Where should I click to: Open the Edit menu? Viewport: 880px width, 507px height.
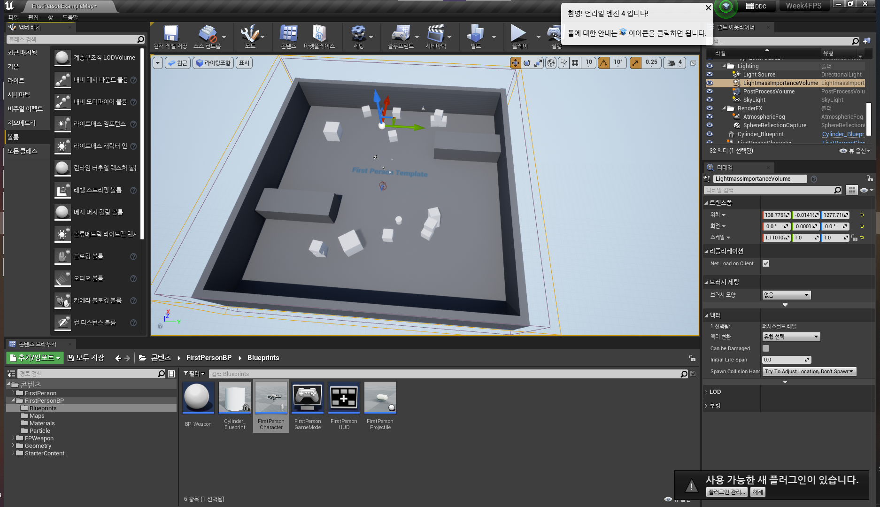coord(33,17)
